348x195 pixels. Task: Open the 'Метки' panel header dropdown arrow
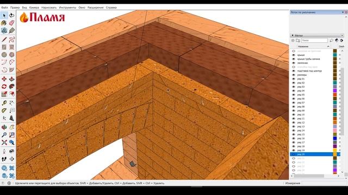[342, 36]
